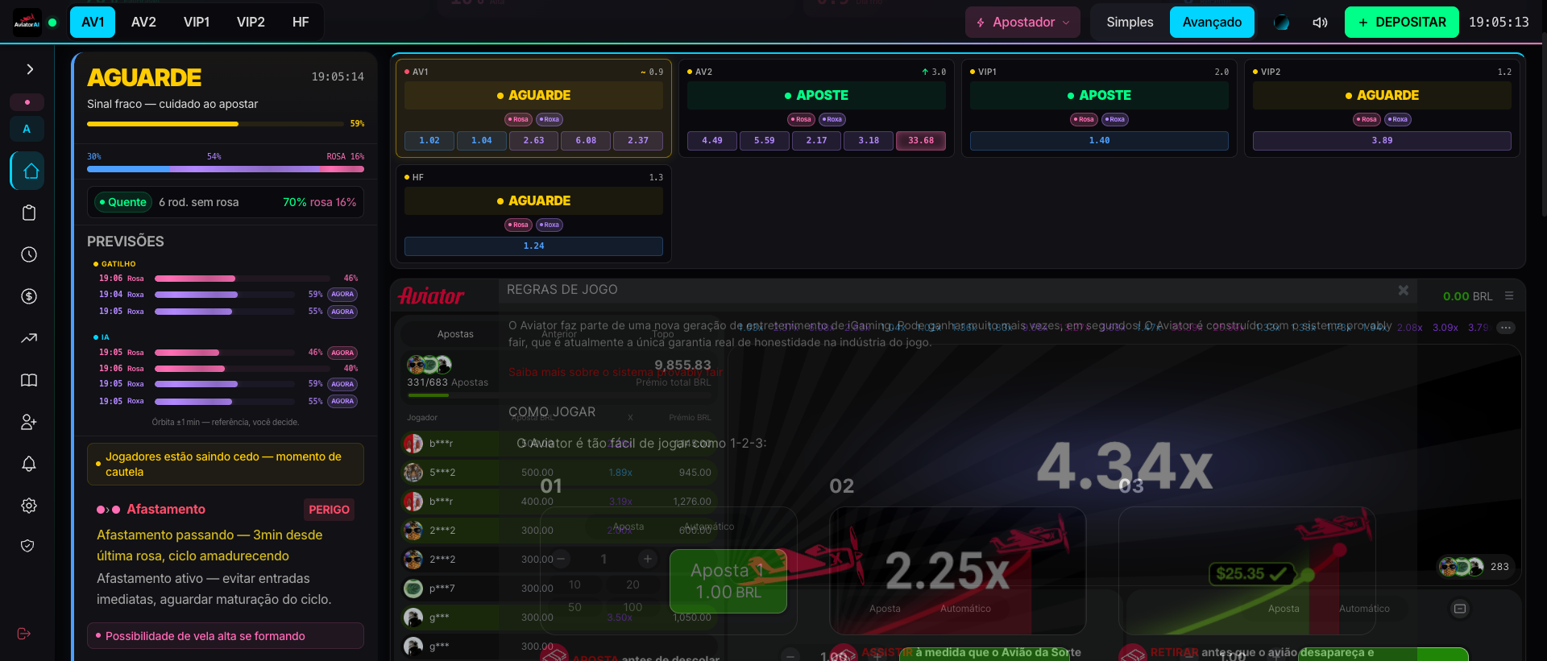Click the 0.00 BRL balance display
Viewport: 1547px width, 661px height.
coord(1467,296)
